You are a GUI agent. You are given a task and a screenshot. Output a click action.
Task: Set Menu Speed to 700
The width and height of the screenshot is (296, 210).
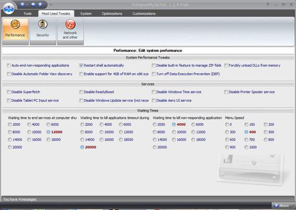(246, 139)
